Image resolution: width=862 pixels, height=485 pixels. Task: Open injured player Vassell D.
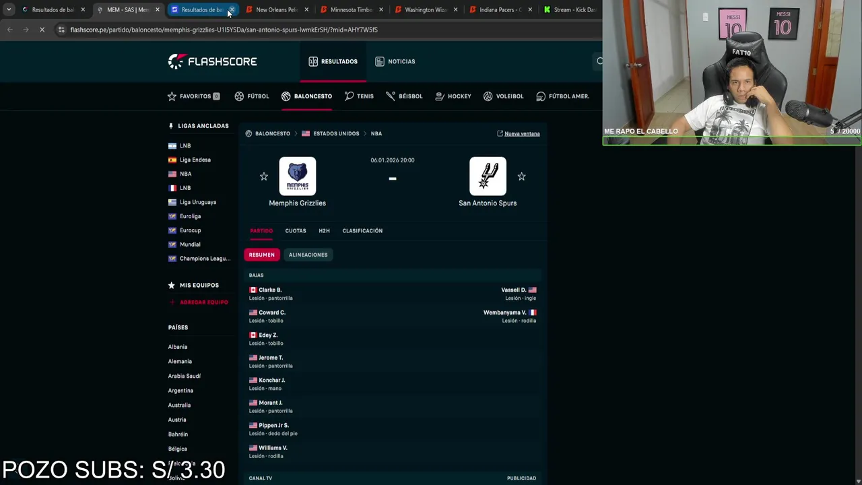click(514, 290)
